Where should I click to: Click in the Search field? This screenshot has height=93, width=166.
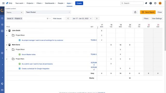coord(132,3)
